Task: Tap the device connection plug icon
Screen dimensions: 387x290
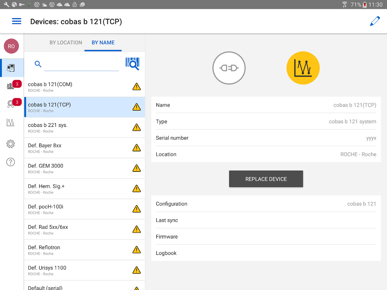Action: (x=229, y=68)
